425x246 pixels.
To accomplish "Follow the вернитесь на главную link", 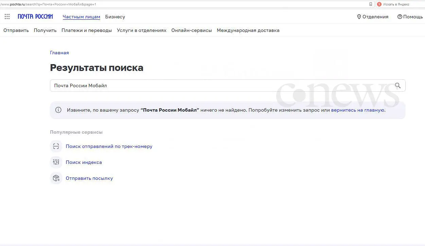I will [x=358, y=110].
